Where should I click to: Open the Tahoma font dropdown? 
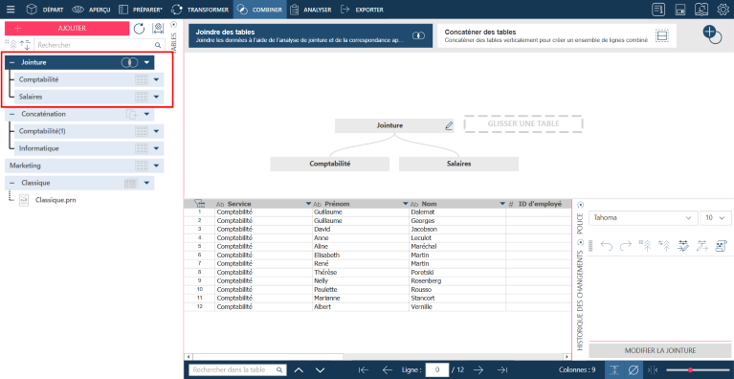641,217
